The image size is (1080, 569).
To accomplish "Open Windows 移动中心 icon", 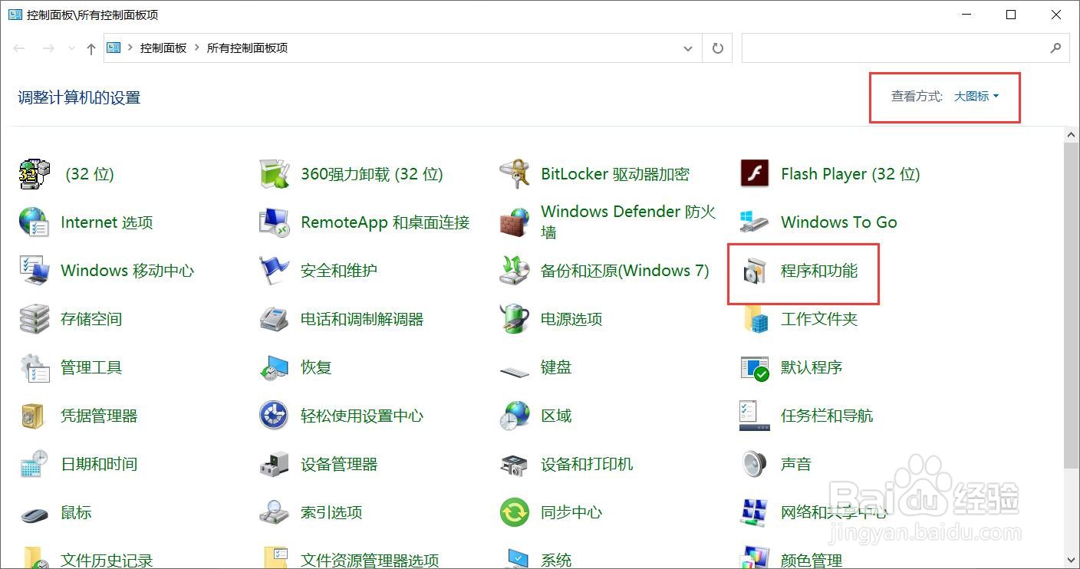I will 34,271.
